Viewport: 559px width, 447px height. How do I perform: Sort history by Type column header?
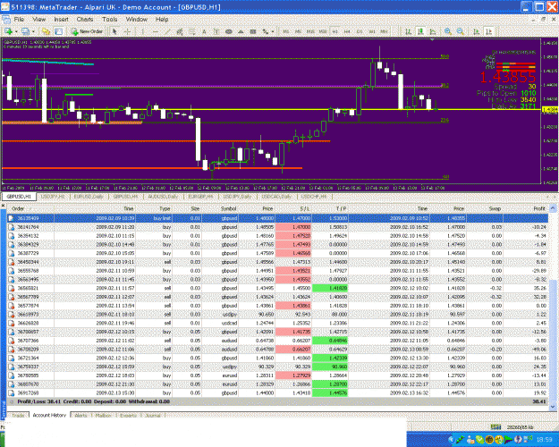pyautogui.click(x=154, y=208)
